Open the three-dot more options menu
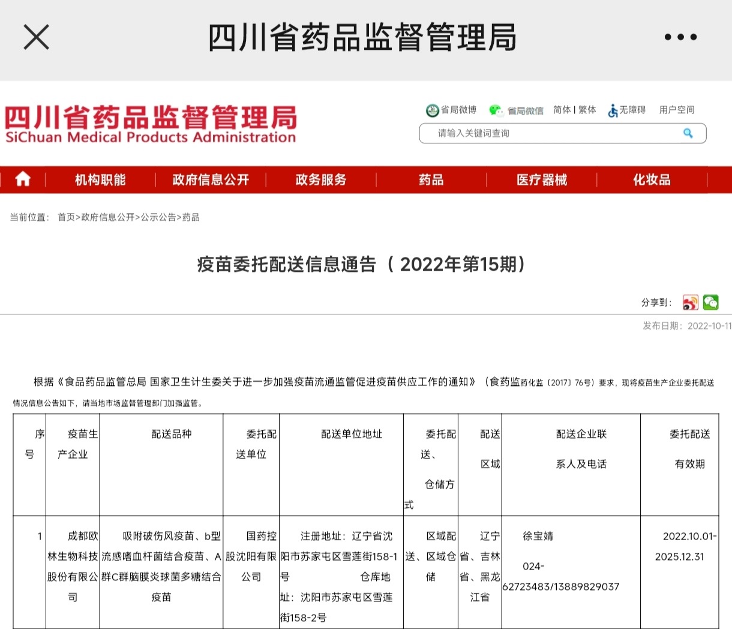732x629 pixels. [x=680, y=37]
